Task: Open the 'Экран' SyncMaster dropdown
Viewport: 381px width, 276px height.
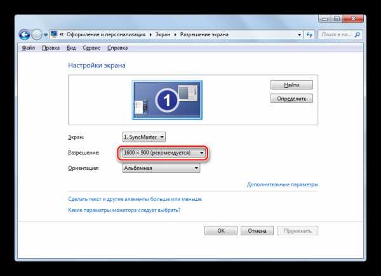Action: click(144, 137)
